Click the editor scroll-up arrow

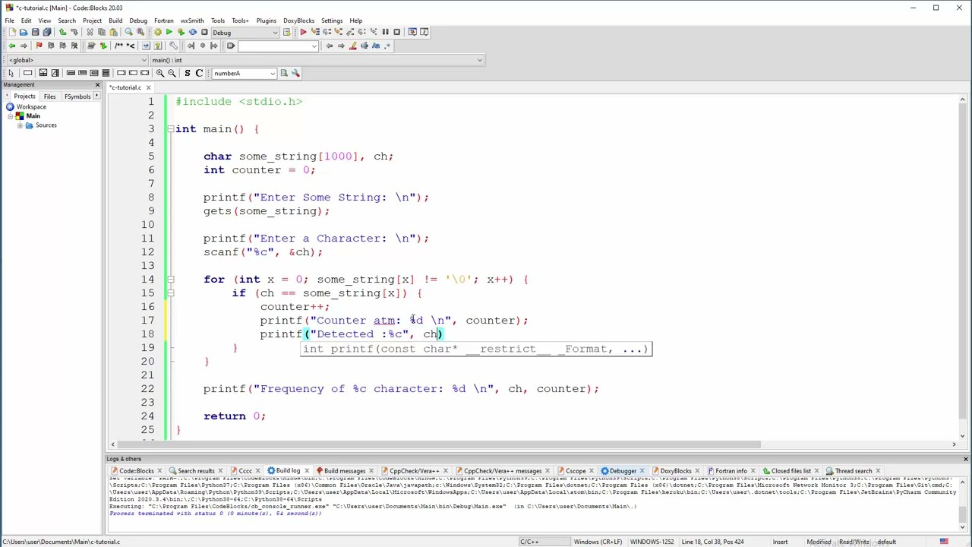click(962, 100)
